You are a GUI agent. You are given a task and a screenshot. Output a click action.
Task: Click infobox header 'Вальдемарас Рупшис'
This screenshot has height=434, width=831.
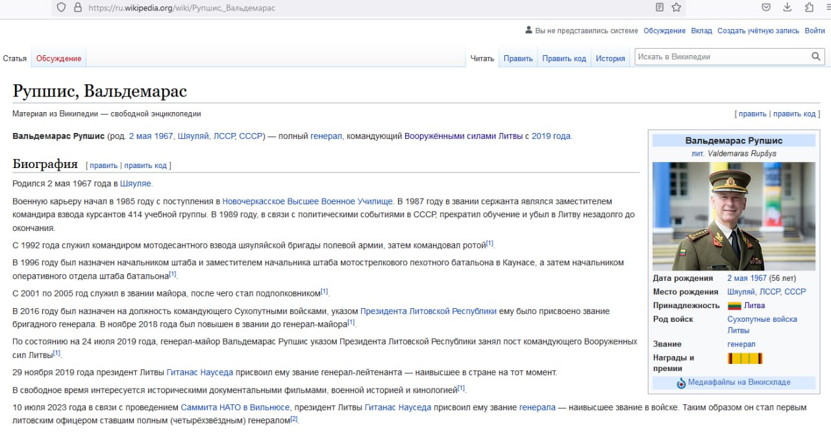[x=734, y=141]
